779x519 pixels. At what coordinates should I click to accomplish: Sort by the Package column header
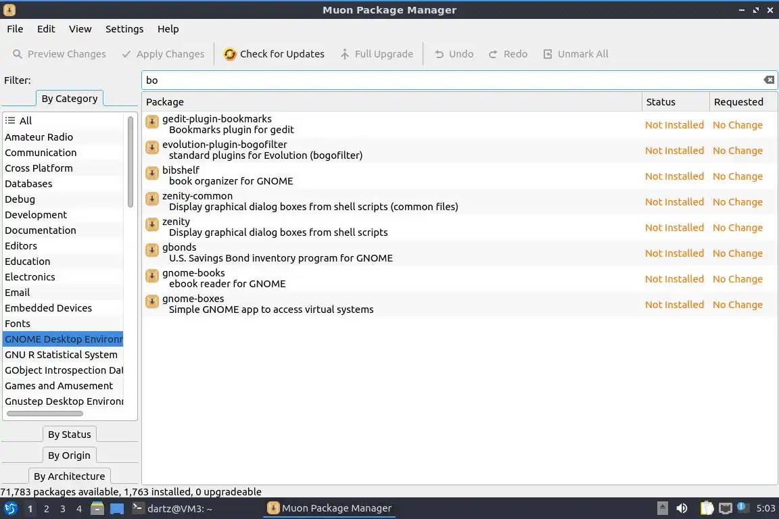tap(392, 102)
